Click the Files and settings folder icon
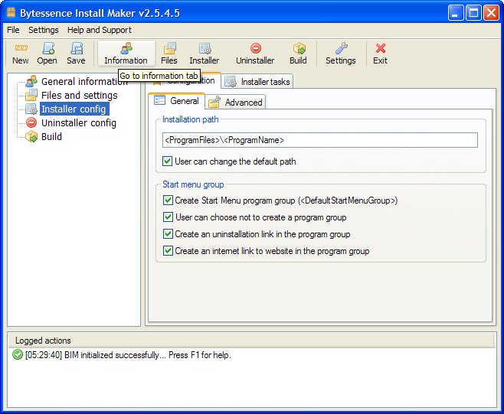The image size is (504, 414). coord(31,95)
